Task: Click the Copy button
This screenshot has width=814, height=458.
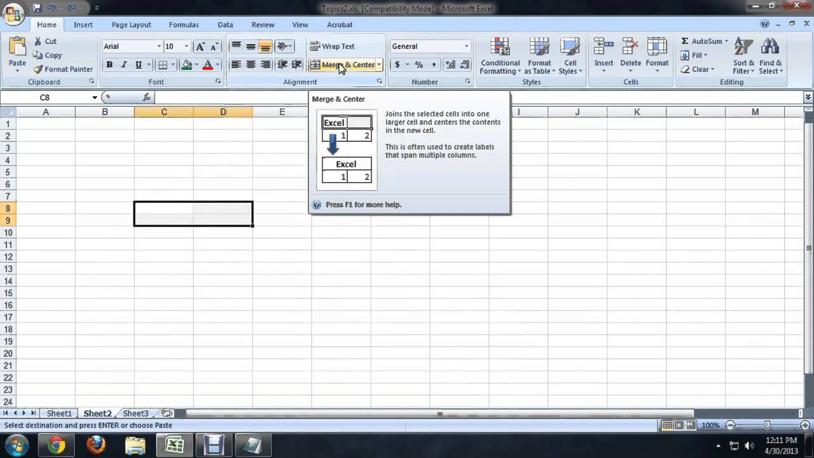Action: tap(48, 55)
